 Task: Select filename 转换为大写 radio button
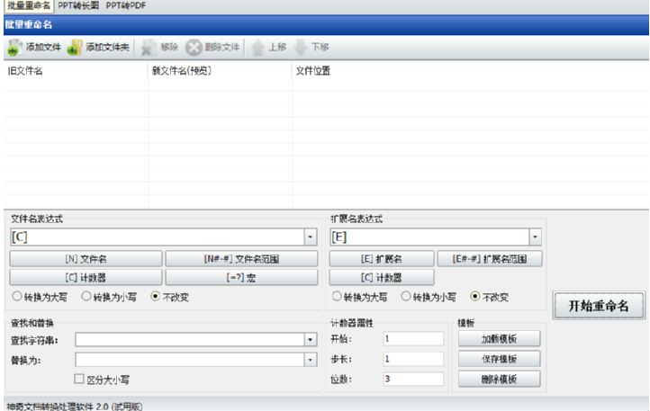pos(17,296)
